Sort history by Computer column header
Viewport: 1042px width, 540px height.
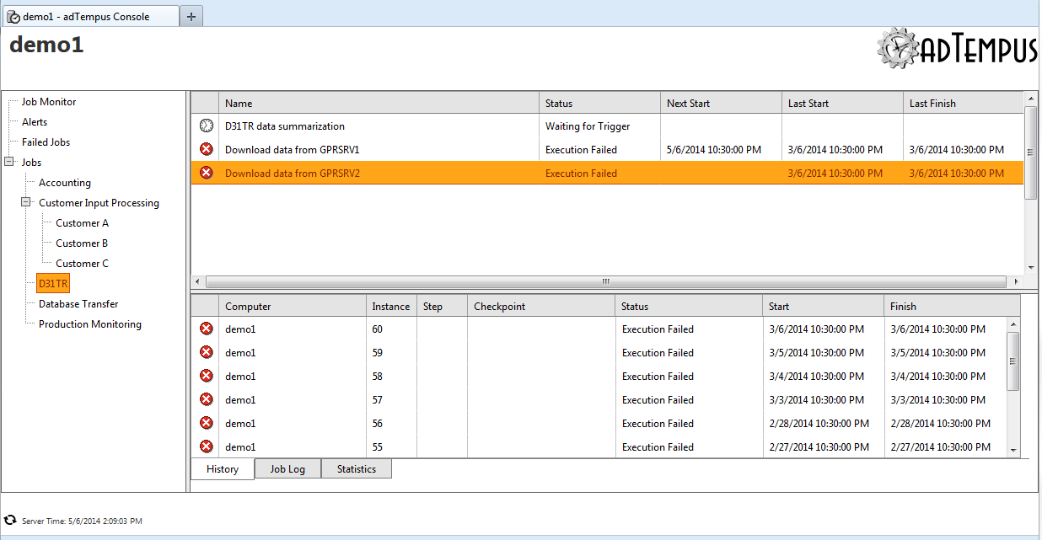(293, 307)
